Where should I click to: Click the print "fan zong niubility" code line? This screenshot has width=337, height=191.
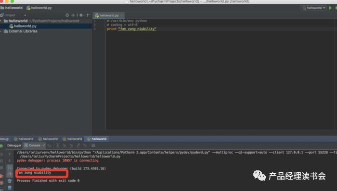(x=131, y=29)
